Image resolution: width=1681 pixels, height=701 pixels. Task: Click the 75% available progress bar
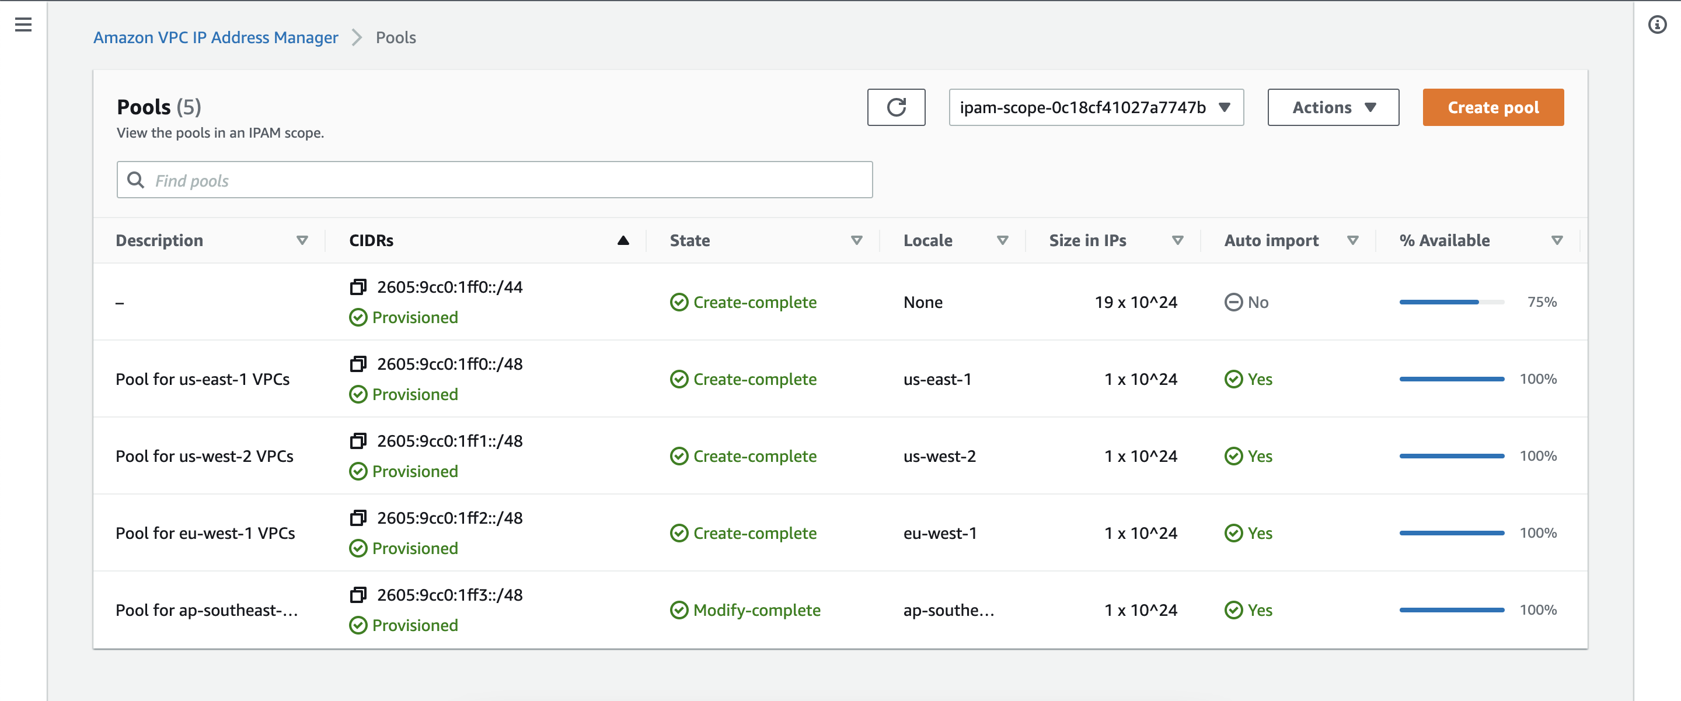pyautogui.click(x=1451, y=302)
